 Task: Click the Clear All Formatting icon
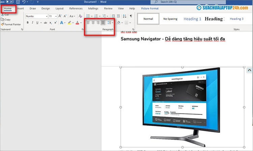pyautogui.click(x=80, y=16)
